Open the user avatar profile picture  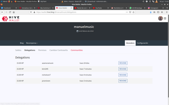(x=161, y=18)
